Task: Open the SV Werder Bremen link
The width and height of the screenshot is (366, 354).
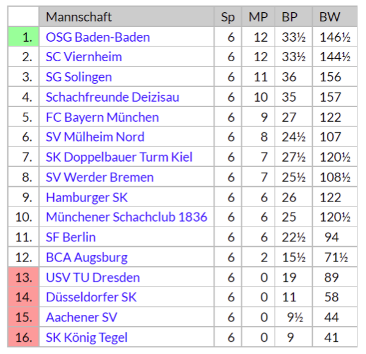Action: (100, 178)
